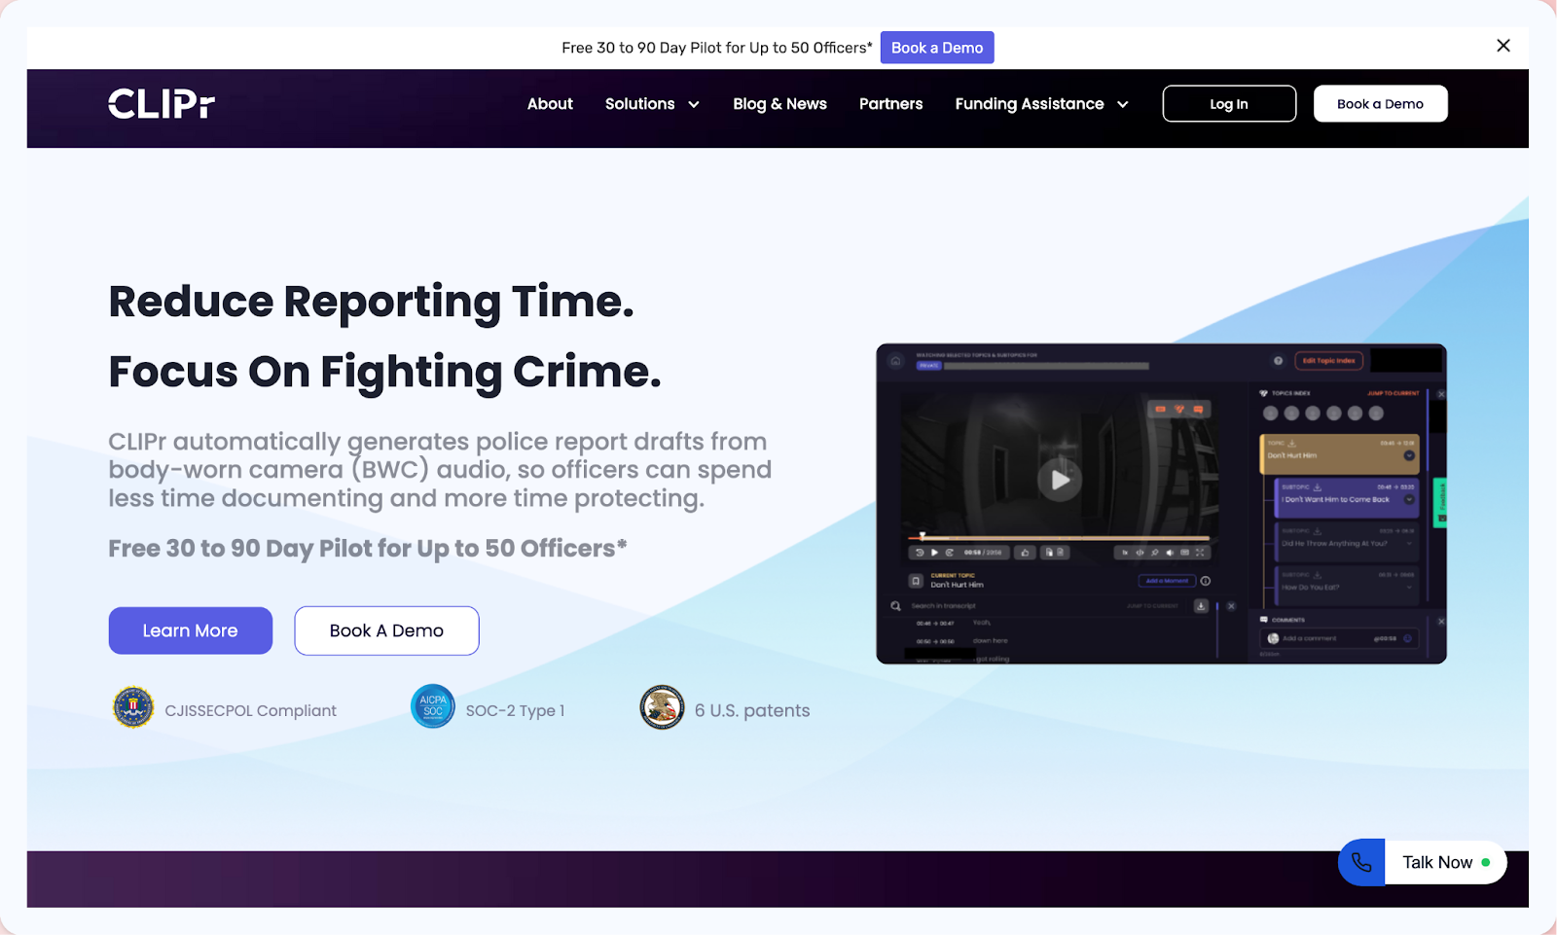Click "Reduce Reporting Time." headline
The width and height of the screenshot is (1557, 935).
point(371,302)
